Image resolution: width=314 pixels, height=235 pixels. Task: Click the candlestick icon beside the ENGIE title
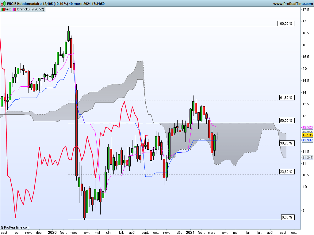click(x=3, y=4)
